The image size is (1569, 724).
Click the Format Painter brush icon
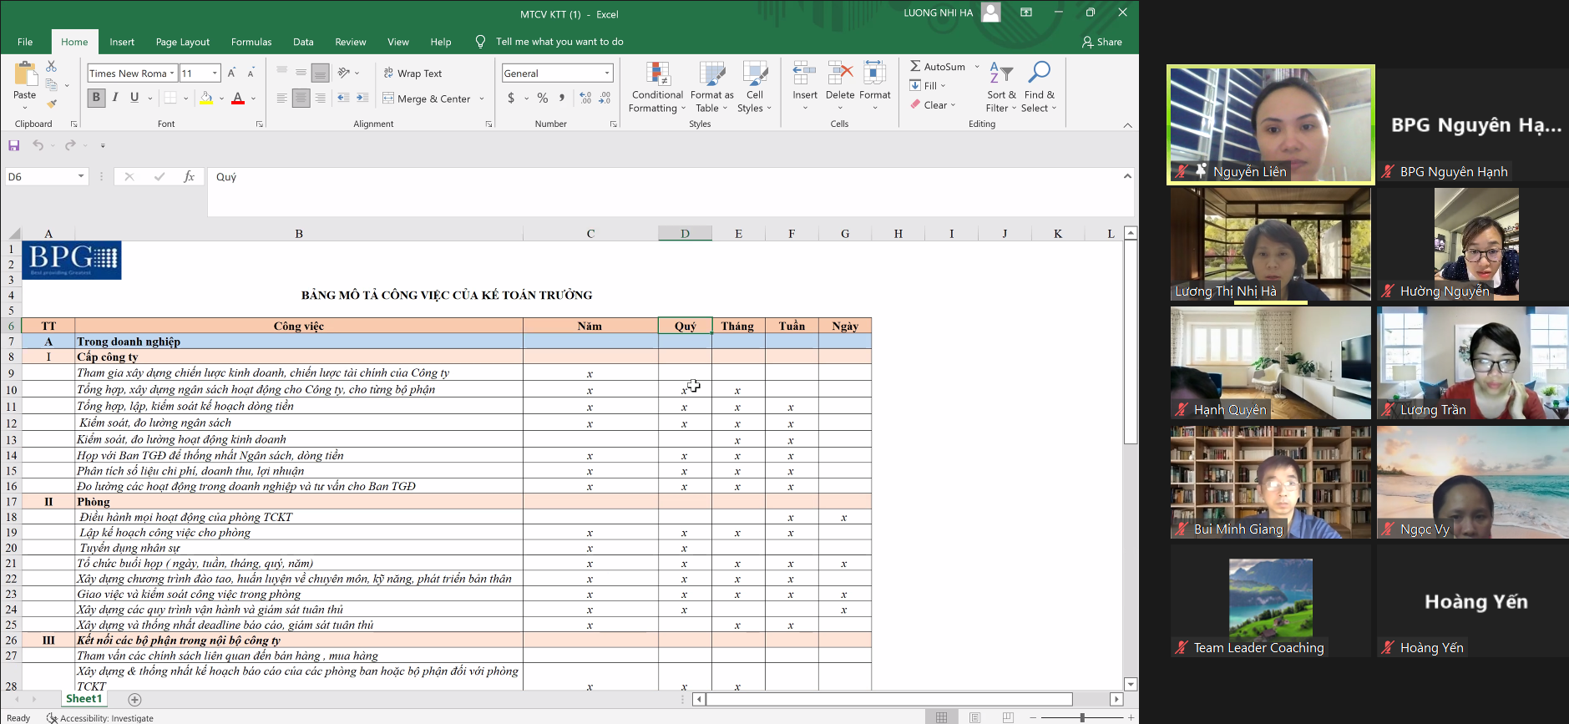click(52, 104)
